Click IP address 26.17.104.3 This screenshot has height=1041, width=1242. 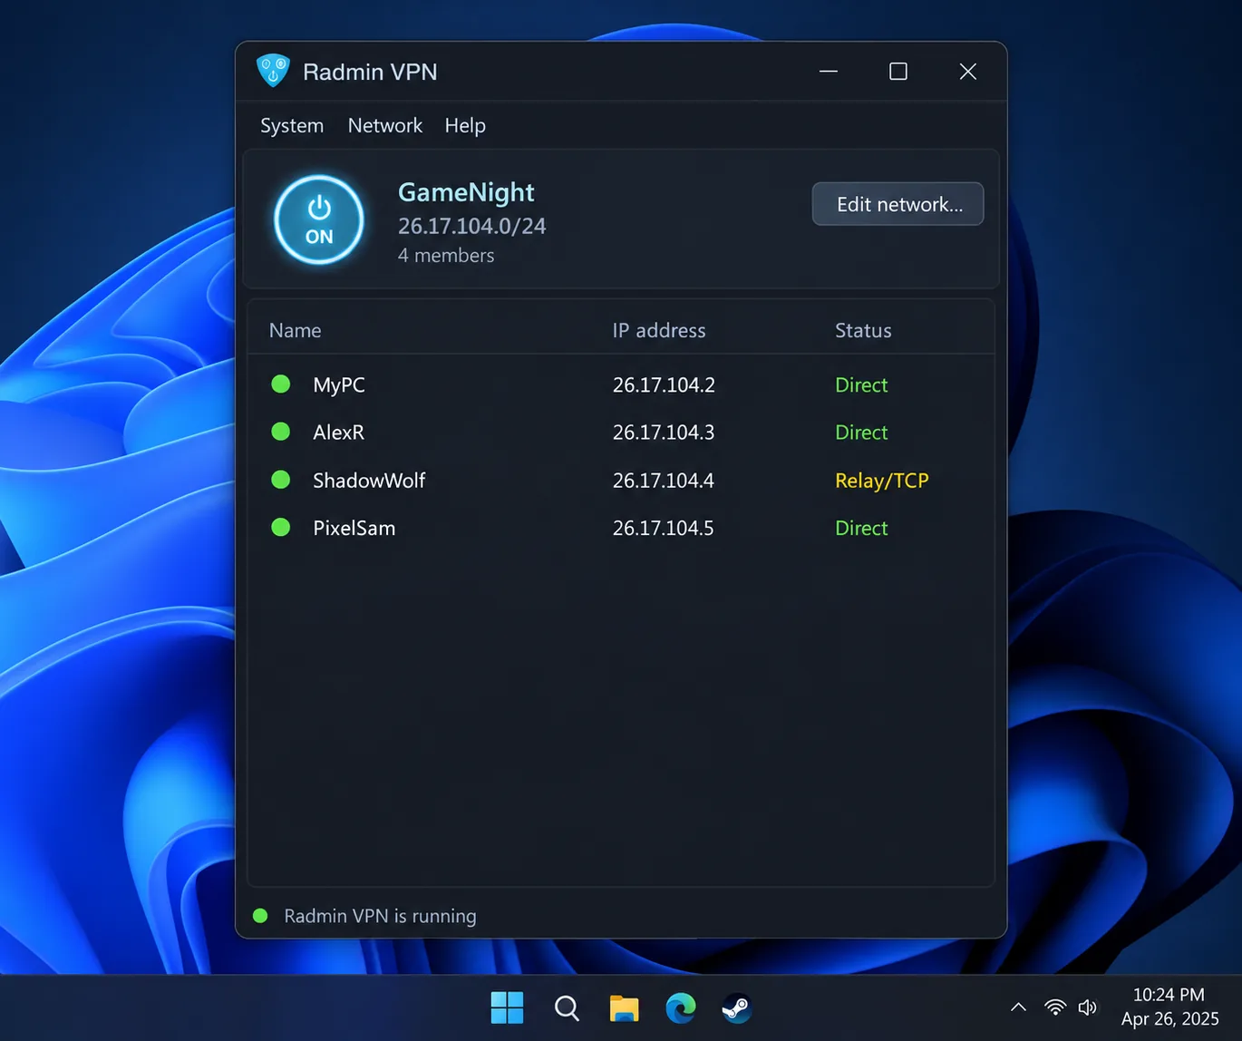[664, 433]
